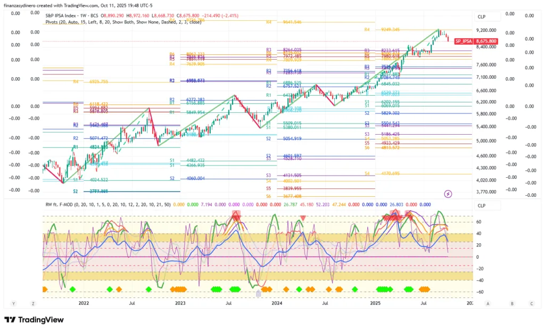The height and width of the screenshot is (331, 545).
Task: Select the Pivots indicator legend
Action: (123, 22)
